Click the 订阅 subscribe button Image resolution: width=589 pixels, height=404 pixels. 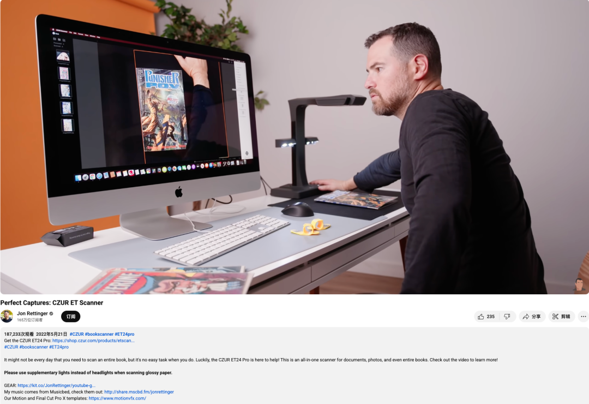pos(70,316)
